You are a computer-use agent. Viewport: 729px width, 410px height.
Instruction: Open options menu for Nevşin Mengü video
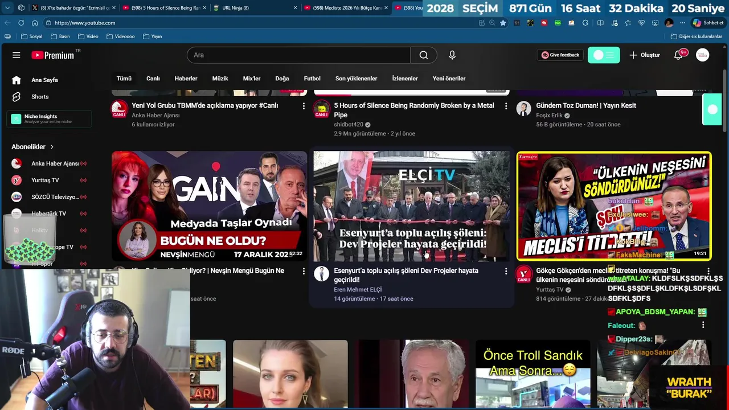click(x=303, y=271)
